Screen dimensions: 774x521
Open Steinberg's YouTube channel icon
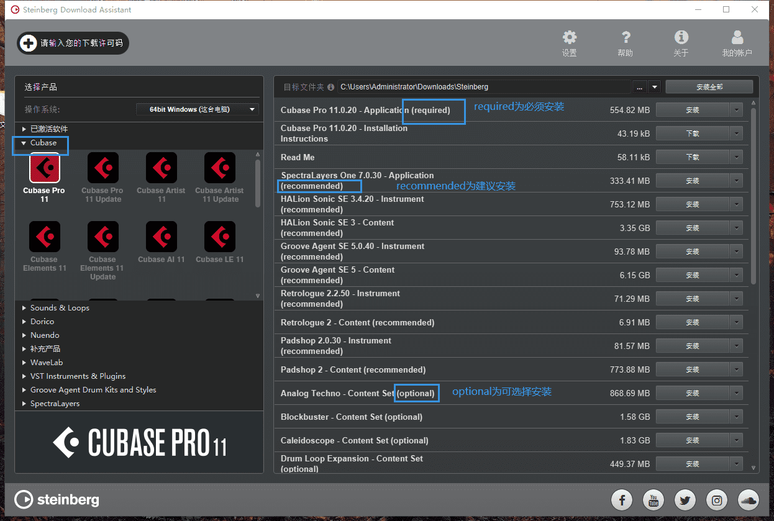pyautogui.click(x=653, y=499)
